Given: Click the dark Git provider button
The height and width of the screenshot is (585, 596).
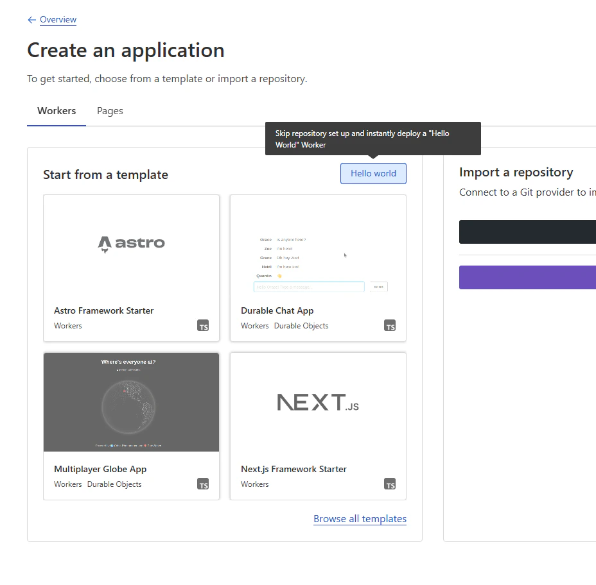Looking at the screenshot, I should (x=527, y=232).
